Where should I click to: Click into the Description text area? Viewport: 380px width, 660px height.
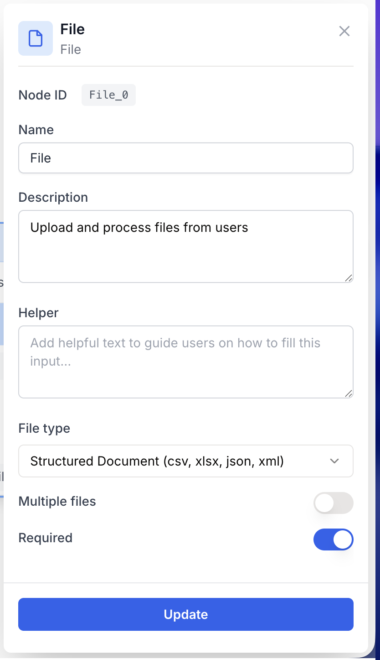(x=186, y=246)
